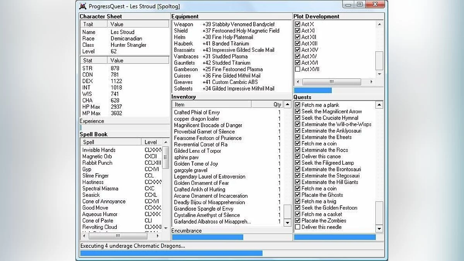Click the Stat column header
The image size is (464, 261).
click(x=94, y=60)
